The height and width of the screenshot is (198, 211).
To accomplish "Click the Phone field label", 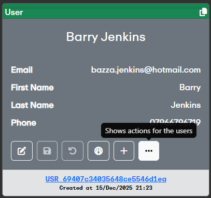I will [24, 123].
